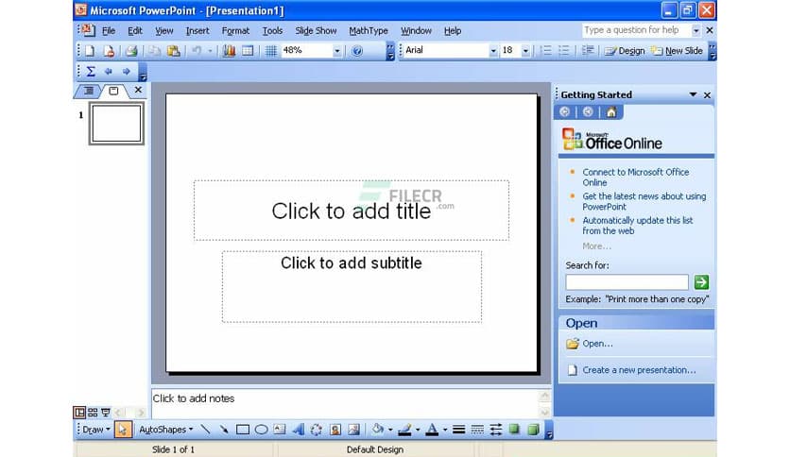790x457 pixels.
Task: Click the Design button
Action: (625, 51)
